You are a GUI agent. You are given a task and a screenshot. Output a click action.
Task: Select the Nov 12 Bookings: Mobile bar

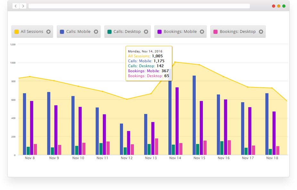[x=128, y=143]
